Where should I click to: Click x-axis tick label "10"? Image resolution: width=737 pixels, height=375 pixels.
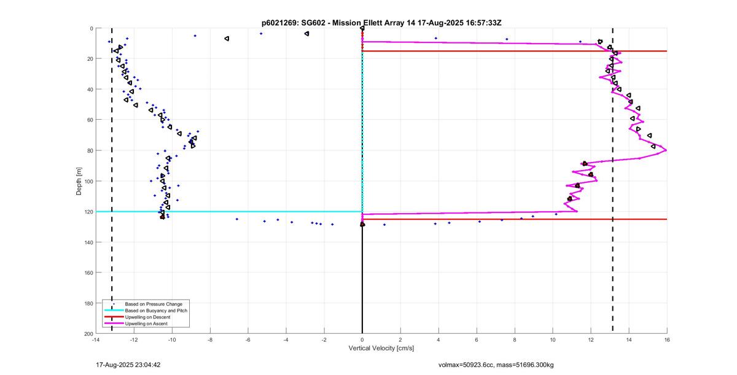coord(553,339)
